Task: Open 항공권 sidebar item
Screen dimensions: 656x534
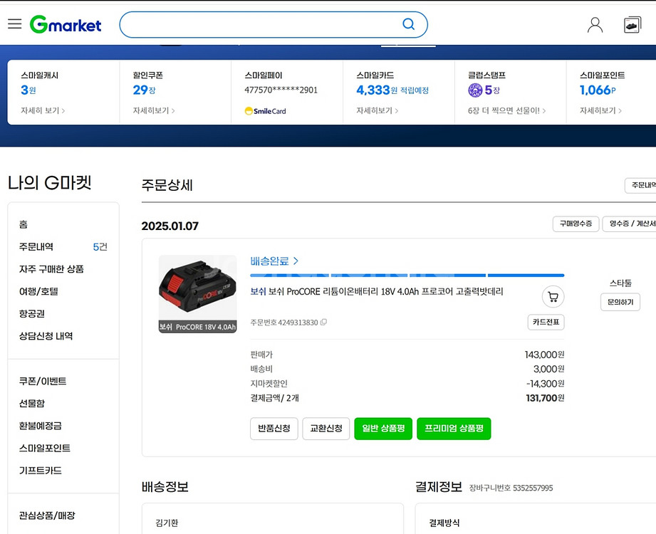Action: [x=31, y=313]
